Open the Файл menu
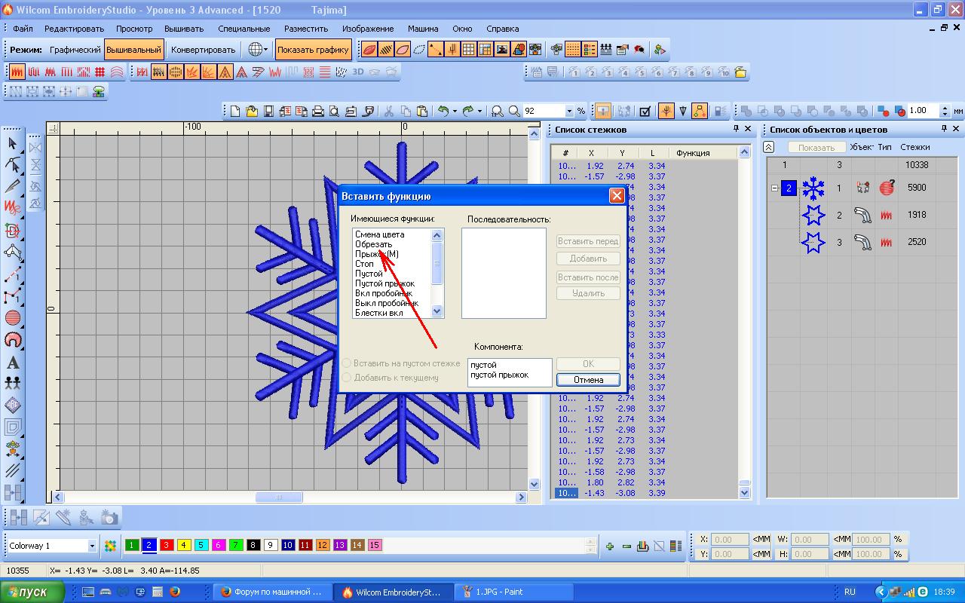Image resolution: width=965 pixels, height=603 pixels. point(23,29)
